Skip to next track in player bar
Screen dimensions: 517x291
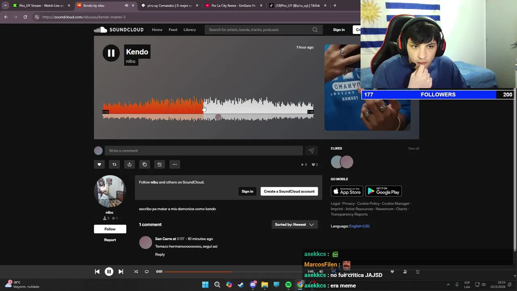pyautogui.click(x=121, y=272)
